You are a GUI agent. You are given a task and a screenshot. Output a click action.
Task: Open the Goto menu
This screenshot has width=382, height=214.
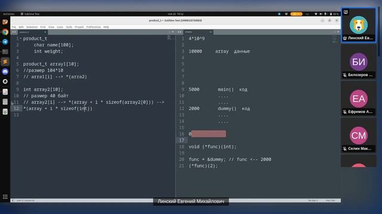[x=60, y=27]
